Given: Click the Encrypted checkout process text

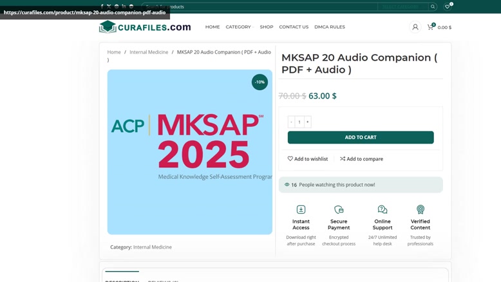Looking at the screenshot, I should click(339, 241).
